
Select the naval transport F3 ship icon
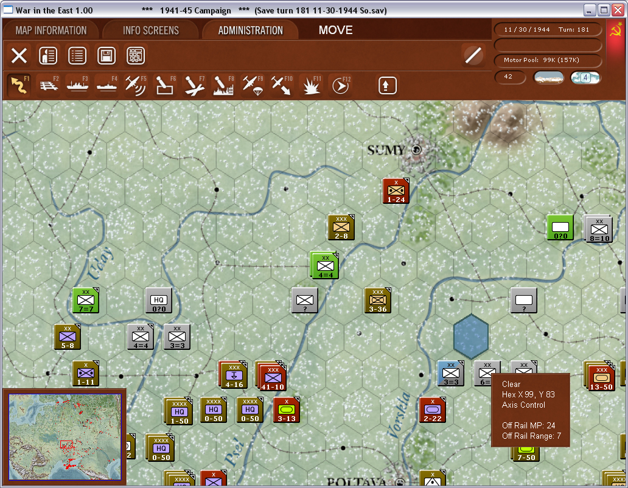(x=78, y=85)
